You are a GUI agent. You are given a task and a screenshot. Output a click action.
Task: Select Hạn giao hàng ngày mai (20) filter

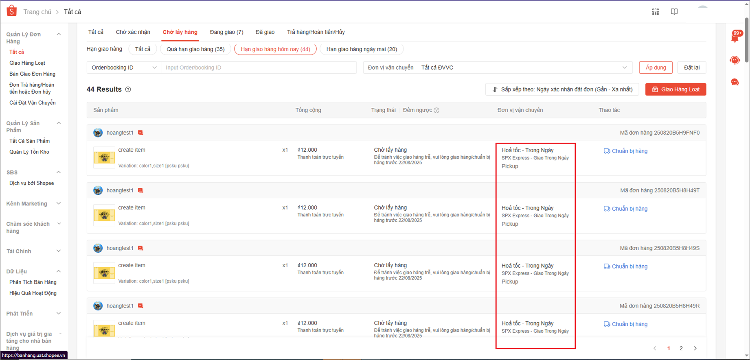click(362, 49)
